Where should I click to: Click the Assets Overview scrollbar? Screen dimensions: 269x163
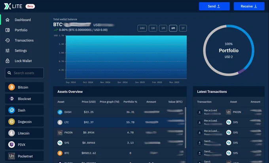(186, 128)
